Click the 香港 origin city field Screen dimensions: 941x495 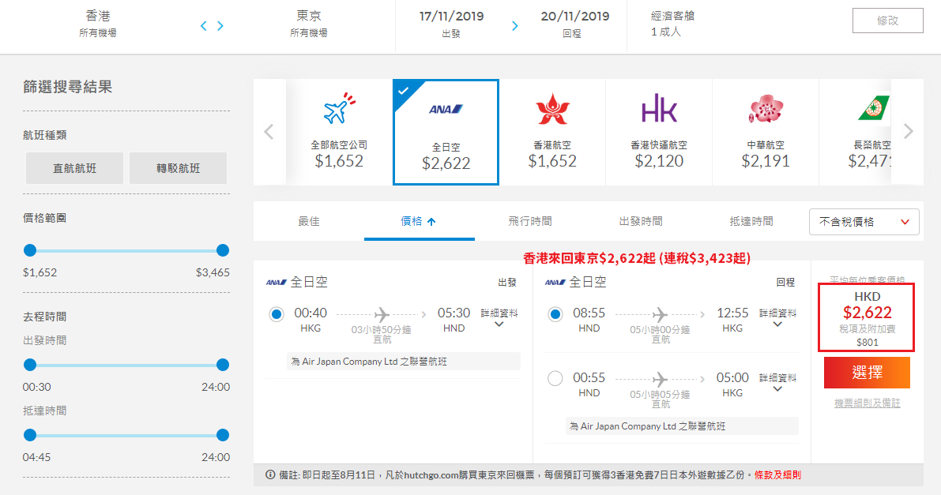(x=98, y=24)
